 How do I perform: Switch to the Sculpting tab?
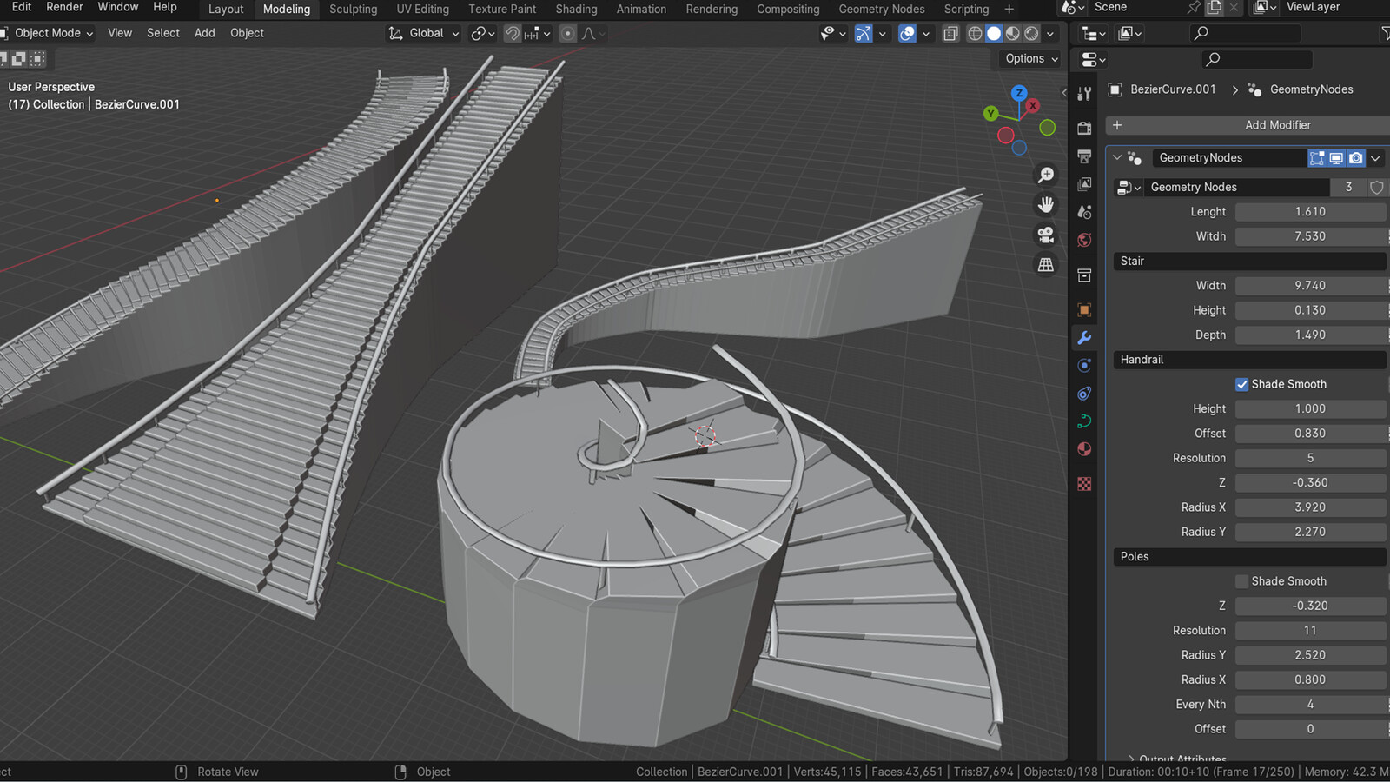[353, 10]
